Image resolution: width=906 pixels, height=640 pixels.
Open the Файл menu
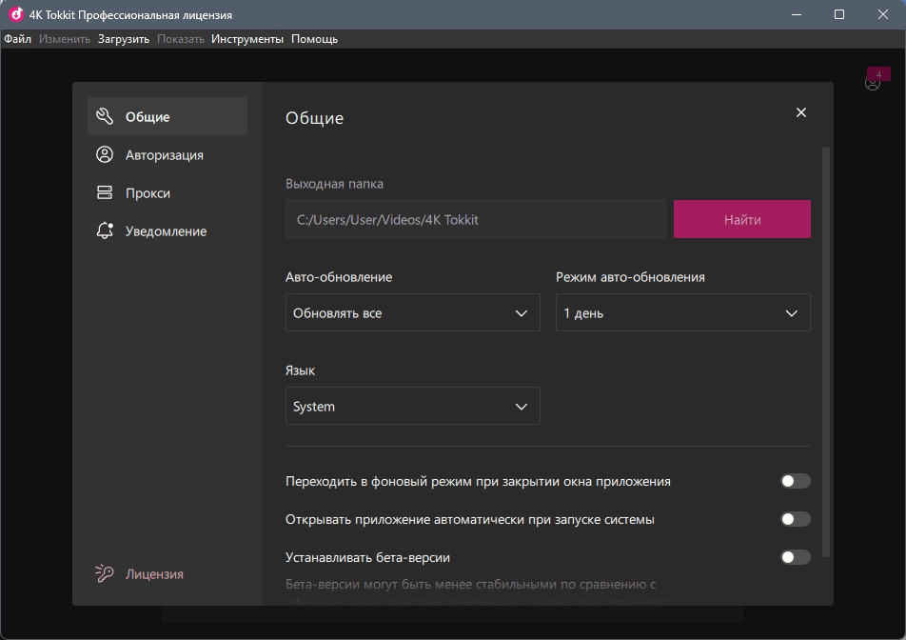pyautogui.click(x=18, y=39)
